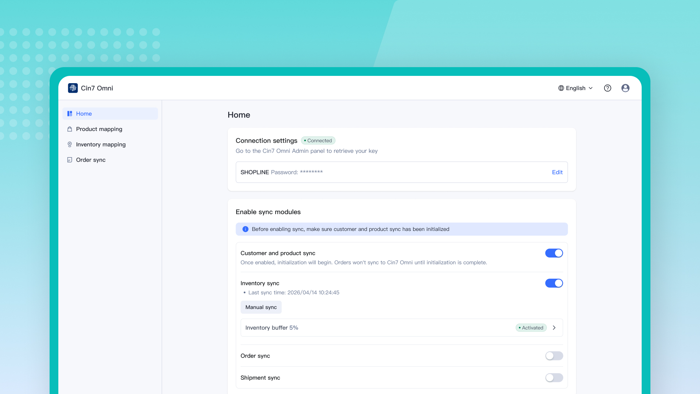The image size is (700, 394).
Task: Expand Inventory buffer row chevron arrow
Action: [554, 328]
